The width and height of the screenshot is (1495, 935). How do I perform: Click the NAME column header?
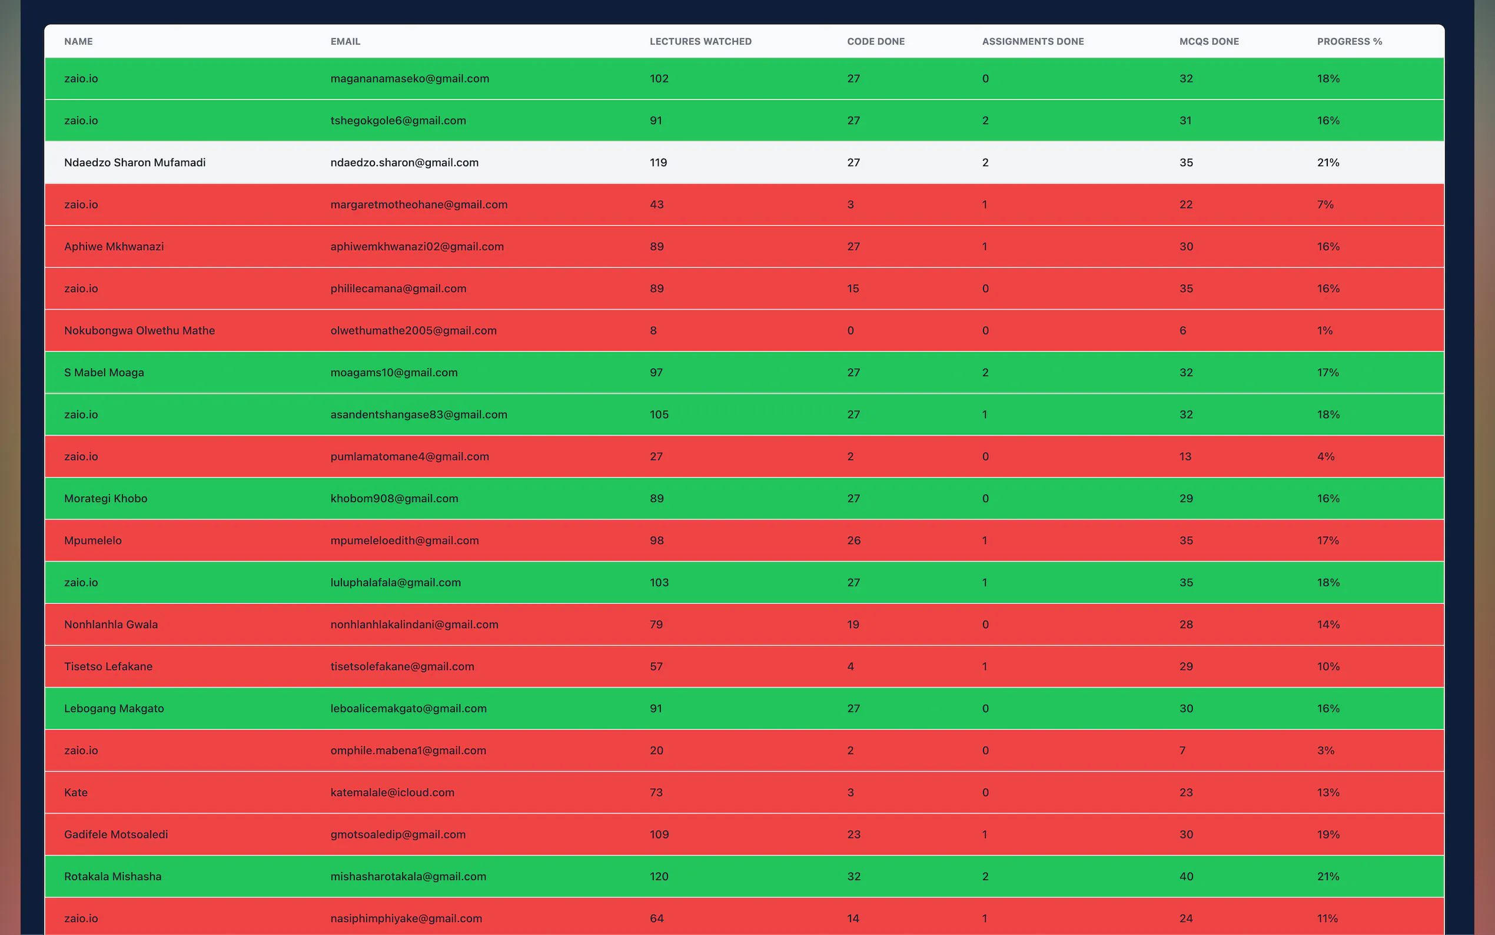click(x=78, y=41)
